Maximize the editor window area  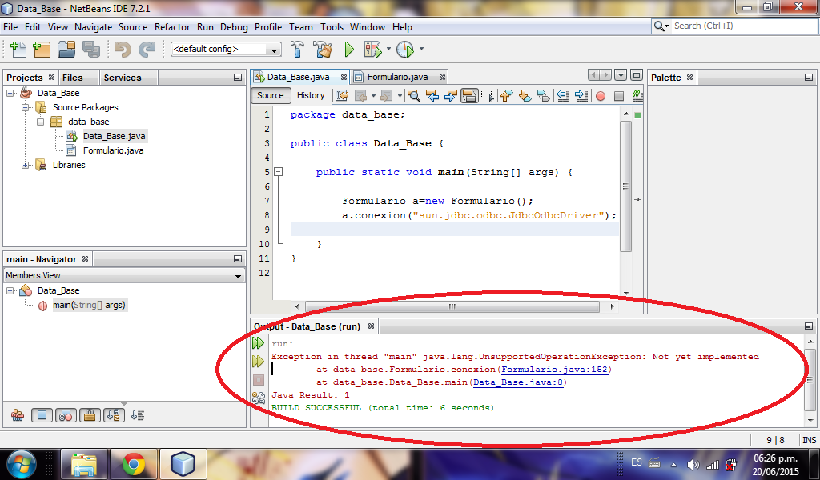pyautogui.click(x=637, y=75)
